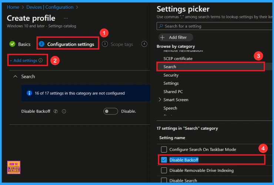Expand the Smart Screen category
Viewport: 274px width, 185px height.
(x=160, y=100)
